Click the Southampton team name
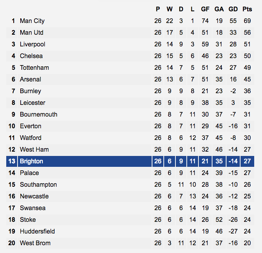 tap(38, 185)
